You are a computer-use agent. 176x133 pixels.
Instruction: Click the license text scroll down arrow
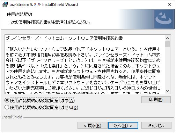(168, 91)
